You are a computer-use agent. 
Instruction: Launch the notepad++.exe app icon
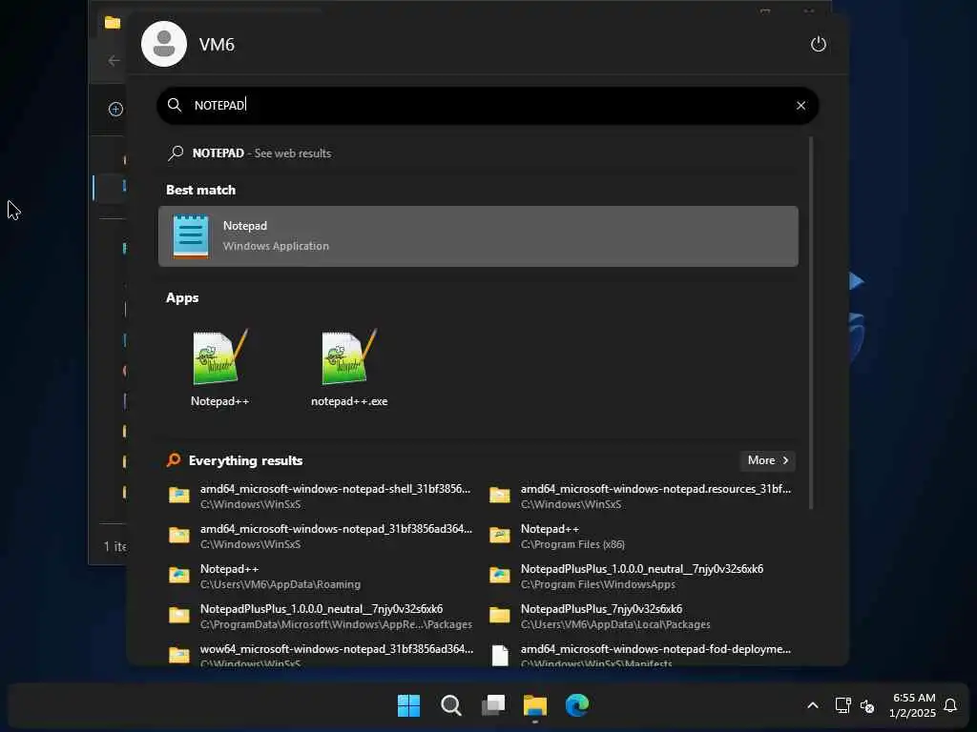click(x=349, y=368)
